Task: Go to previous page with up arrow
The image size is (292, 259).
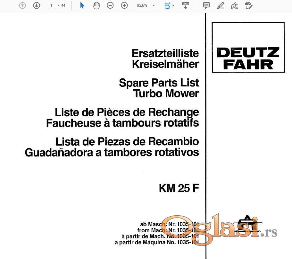Action: (22, 5)
